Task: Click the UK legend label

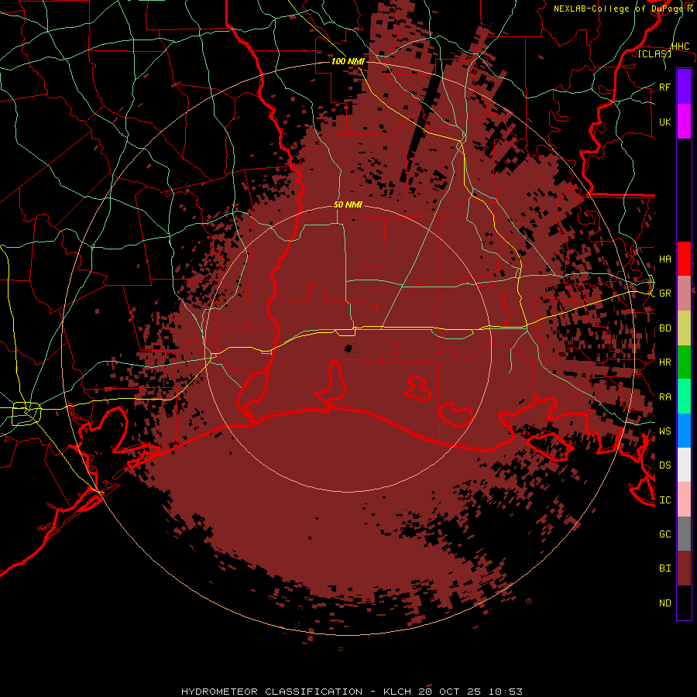Action: tap(665, 122)
